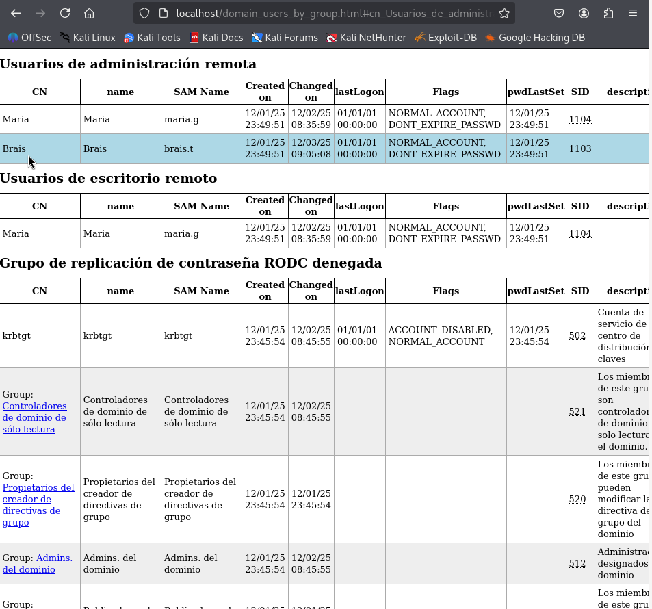Image resolution: width=652 pixels, height=609 pixels.
Task: Click 'Cuenta de servicio de centro' description cell
Action: point(623,336)
